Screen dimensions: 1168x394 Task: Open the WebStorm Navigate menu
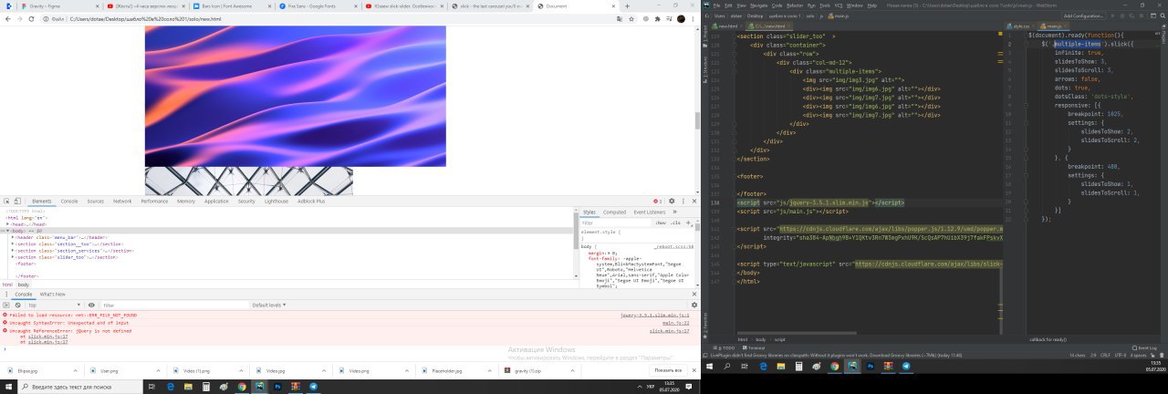pos(759,5)
